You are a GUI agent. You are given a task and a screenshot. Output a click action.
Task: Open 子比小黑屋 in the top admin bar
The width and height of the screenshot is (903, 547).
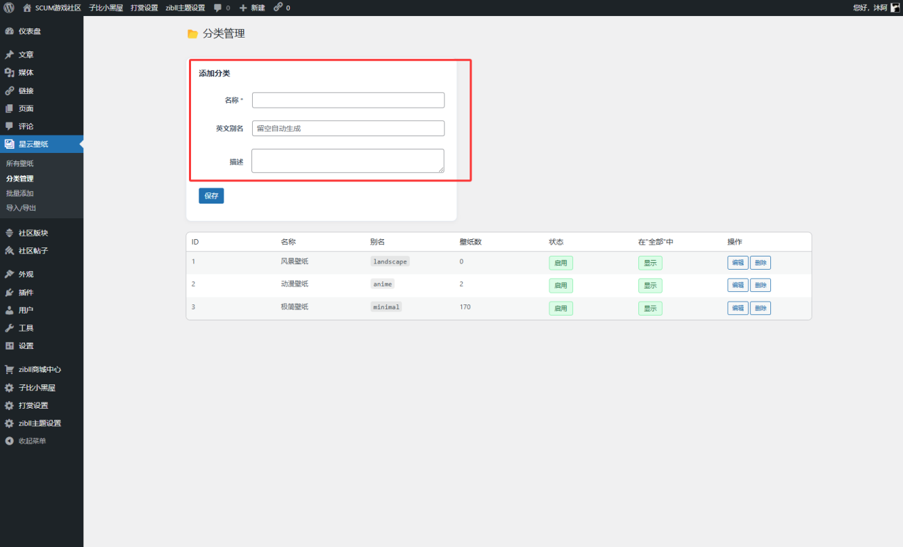[x=106, y=8]
